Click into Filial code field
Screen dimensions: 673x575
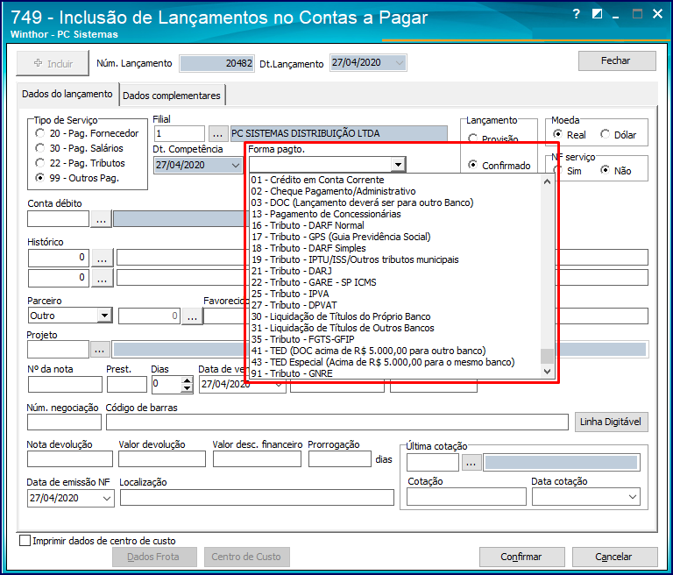(180, 133)
